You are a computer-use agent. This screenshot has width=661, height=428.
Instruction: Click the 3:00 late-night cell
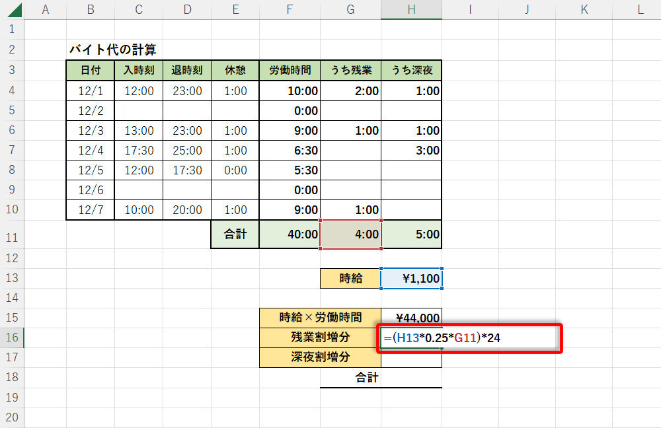click(411, 150)
